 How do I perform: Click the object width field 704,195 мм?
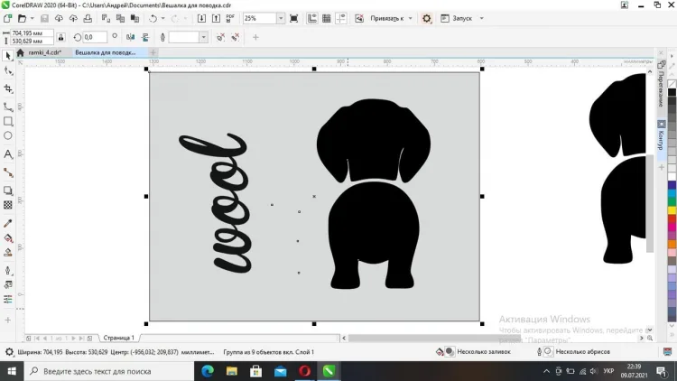pos(32,33)
